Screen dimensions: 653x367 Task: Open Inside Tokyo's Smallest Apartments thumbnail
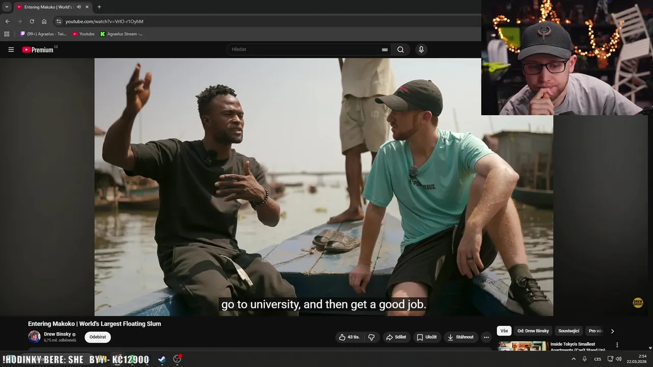coord(523,347)
